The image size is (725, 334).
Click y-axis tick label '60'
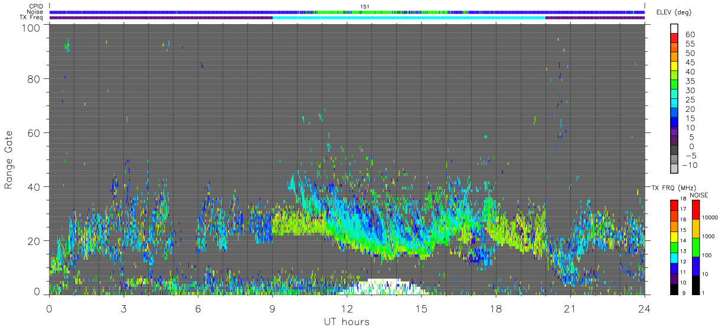pos(34,133)
